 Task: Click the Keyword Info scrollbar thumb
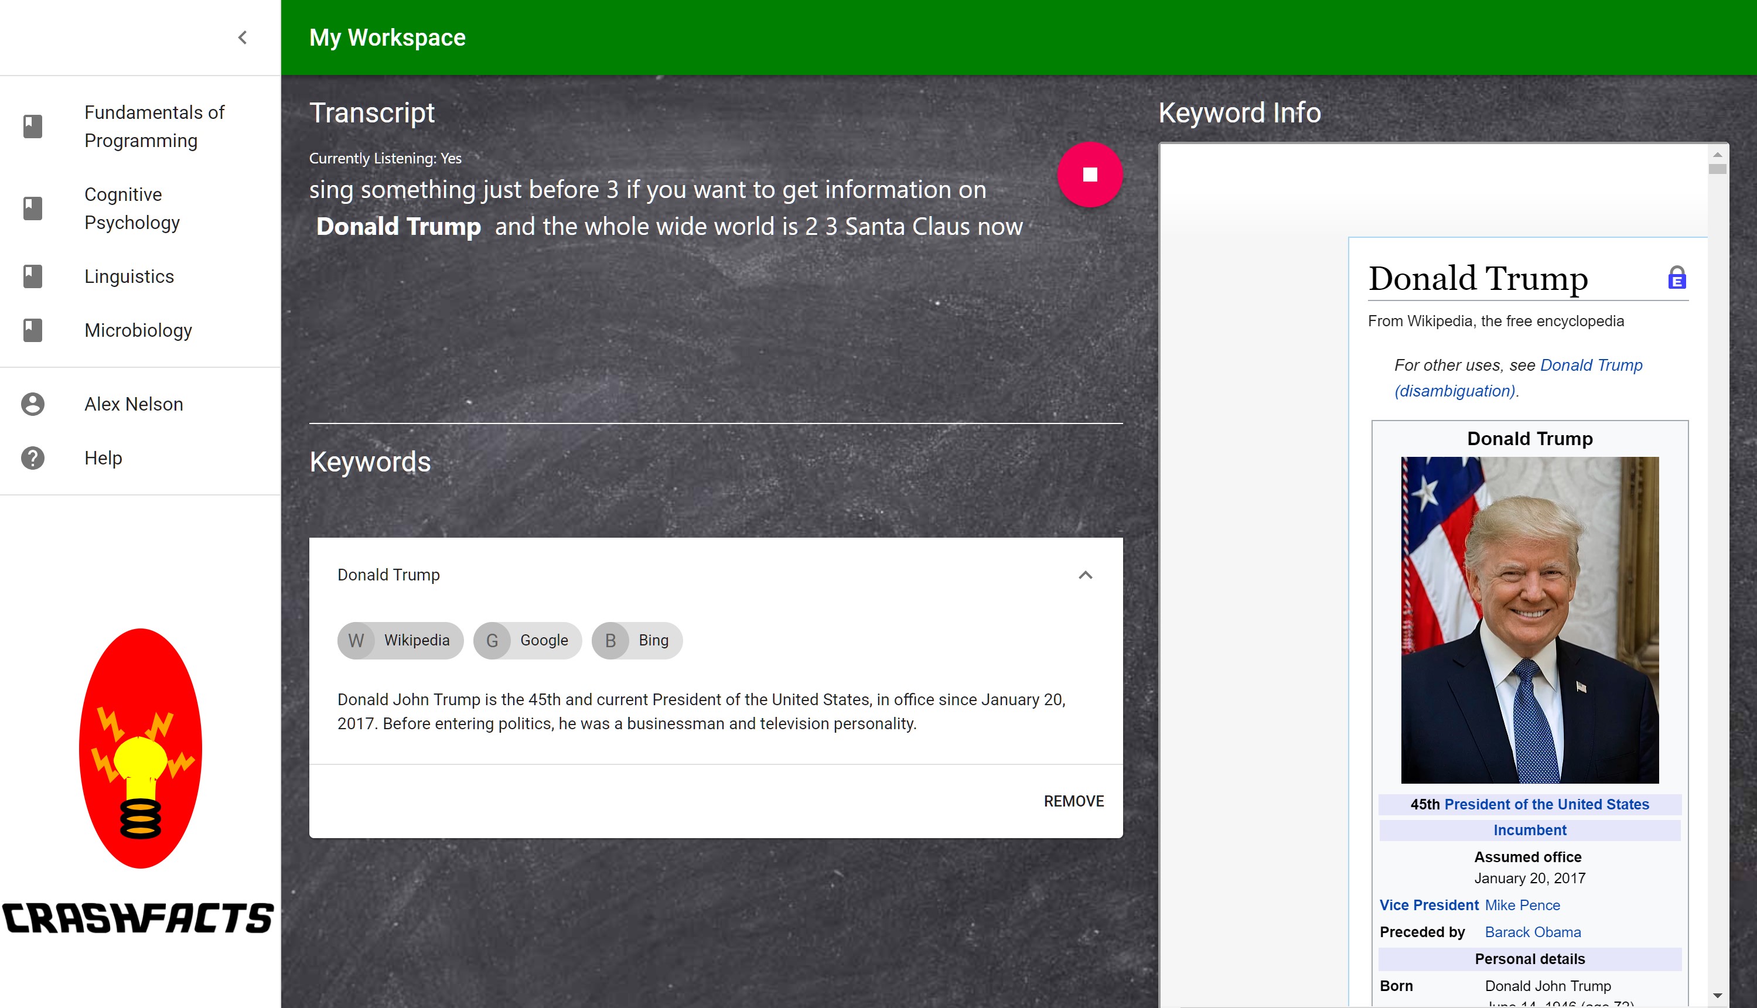tap(1717, 169)
